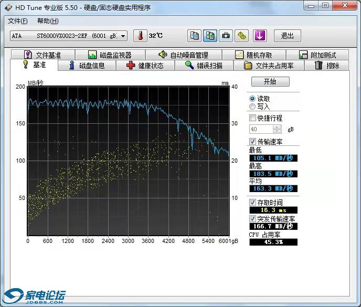Open the ATA ST6000VX0023 drive dropdown
The image size is (361, 307).
click(69, 36)
